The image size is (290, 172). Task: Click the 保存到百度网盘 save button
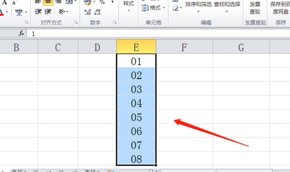point(280,8)
